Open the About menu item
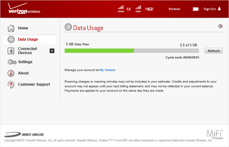Screen dimensions: 229x147 coord(23,73)
